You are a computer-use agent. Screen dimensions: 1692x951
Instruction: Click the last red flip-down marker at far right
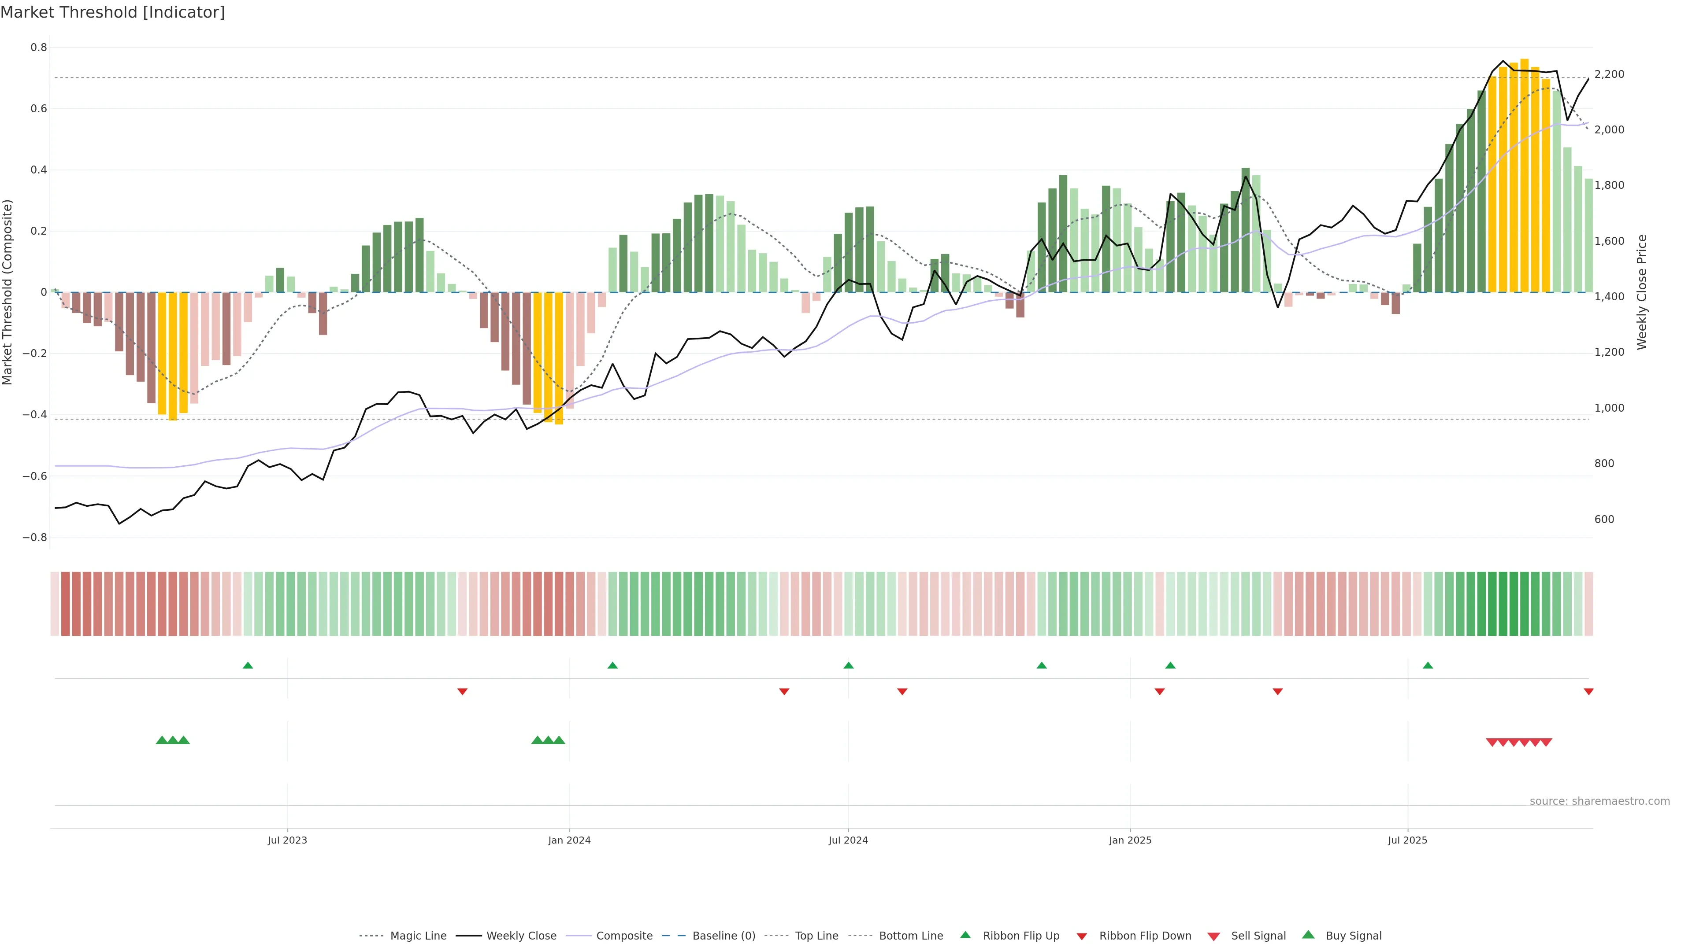(x=1588, y=691)
